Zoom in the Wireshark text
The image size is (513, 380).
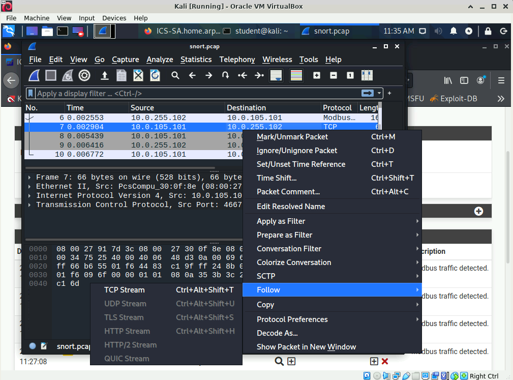(317, 76)
